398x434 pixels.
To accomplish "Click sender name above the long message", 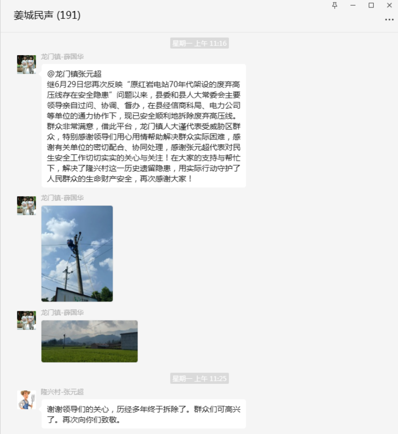I will point(62,57).
